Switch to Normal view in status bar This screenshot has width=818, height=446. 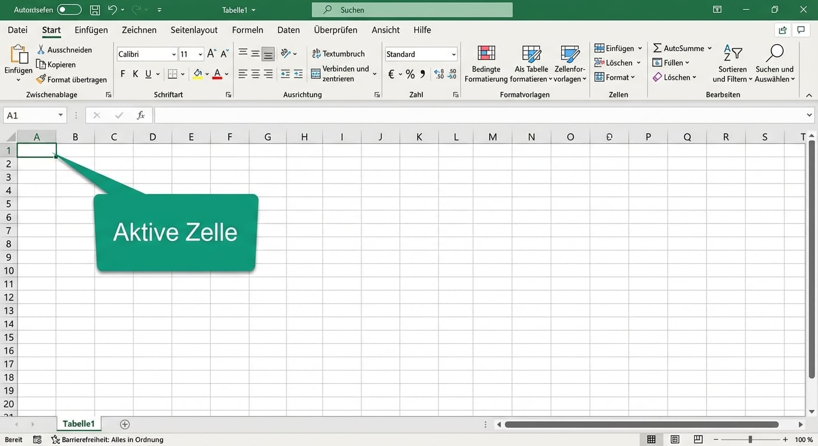(x=651, y=440)
